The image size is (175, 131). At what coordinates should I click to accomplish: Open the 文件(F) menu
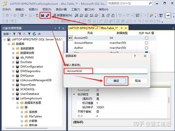[x=7, y=9]
